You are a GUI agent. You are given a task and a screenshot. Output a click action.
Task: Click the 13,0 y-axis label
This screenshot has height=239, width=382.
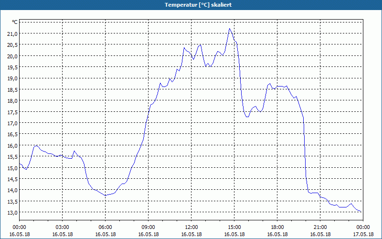coord(12,212)
